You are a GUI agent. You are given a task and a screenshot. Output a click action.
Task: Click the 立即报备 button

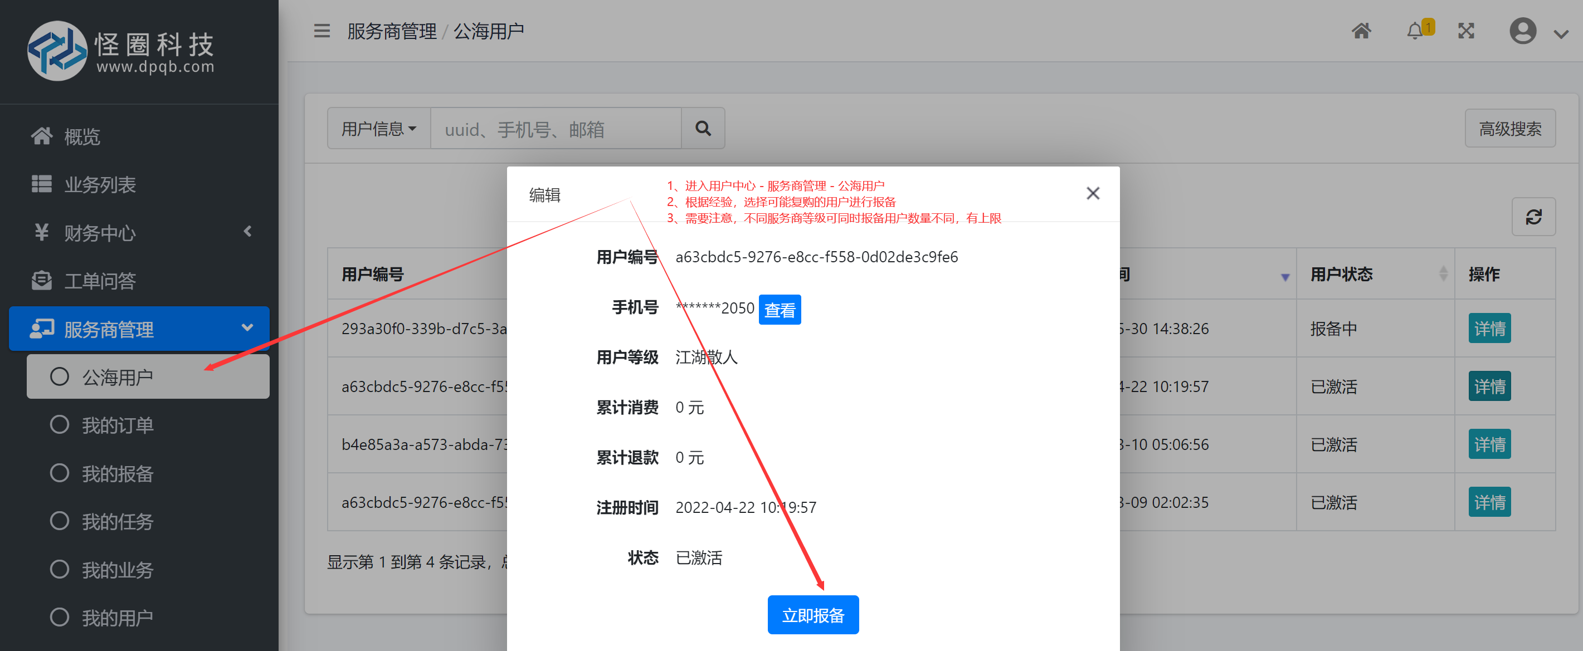812,615
